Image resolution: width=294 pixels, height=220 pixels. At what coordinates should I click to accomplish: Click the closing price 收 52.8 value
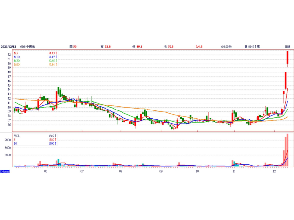pos(170,46)
